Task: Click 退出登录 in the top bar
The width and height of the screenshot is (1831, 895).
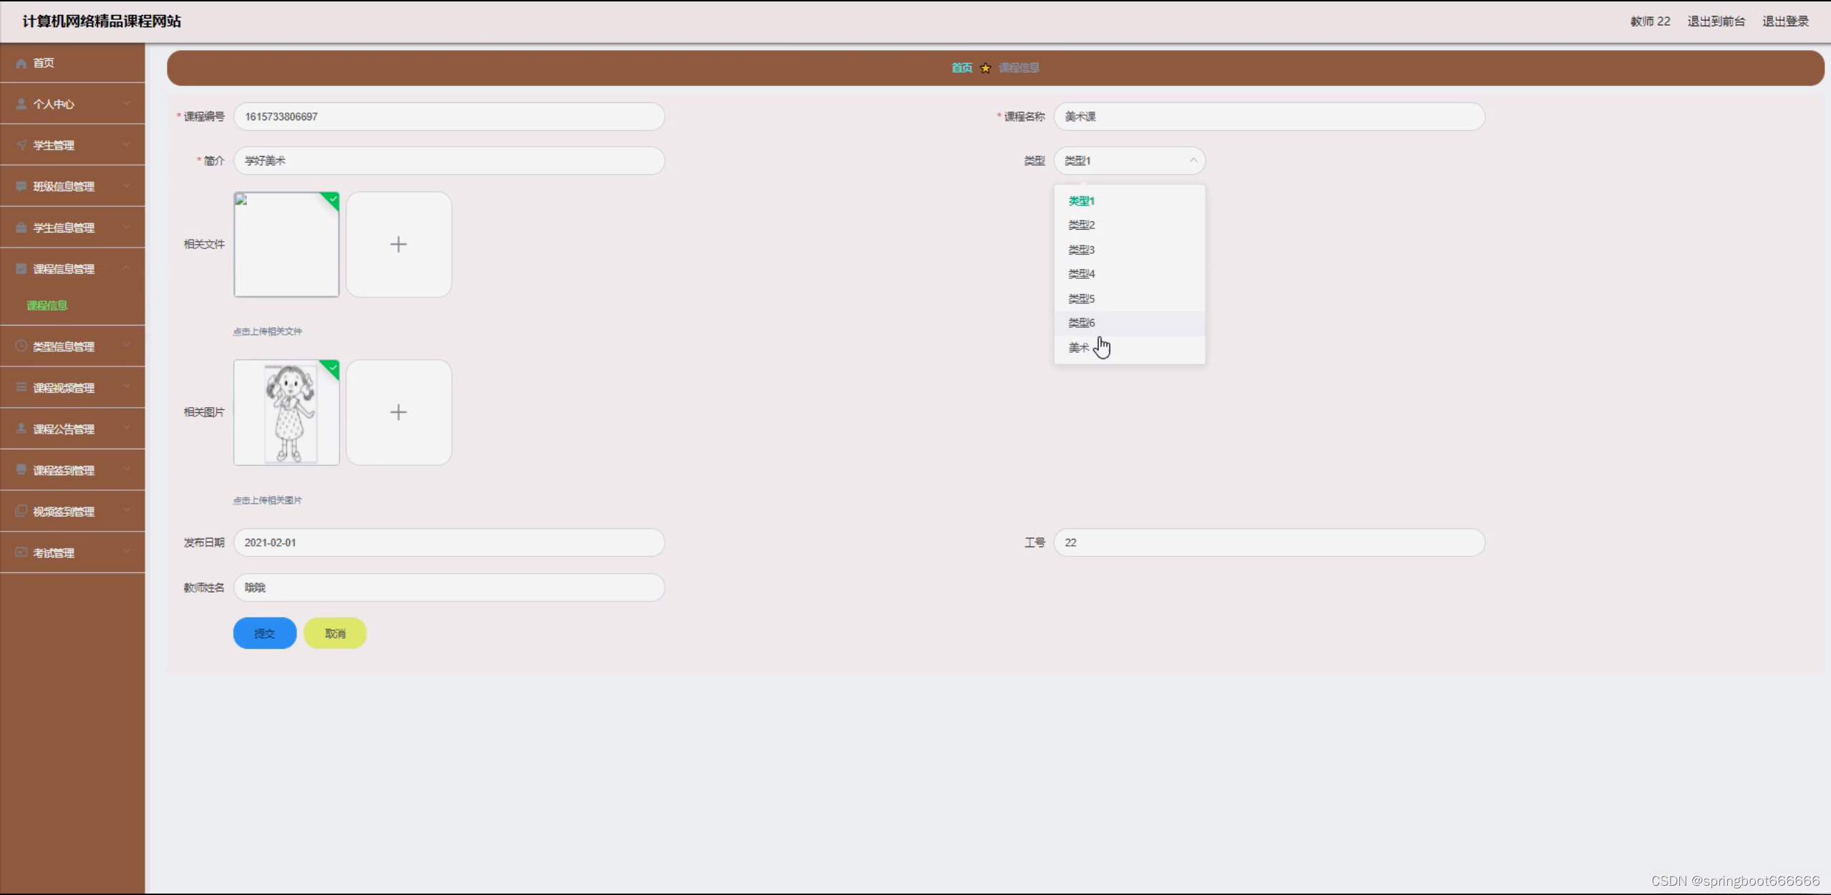Action: click(x=1784, y=21)
